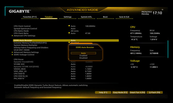Click the memory frequency 4812.14MHz readout

136,53
